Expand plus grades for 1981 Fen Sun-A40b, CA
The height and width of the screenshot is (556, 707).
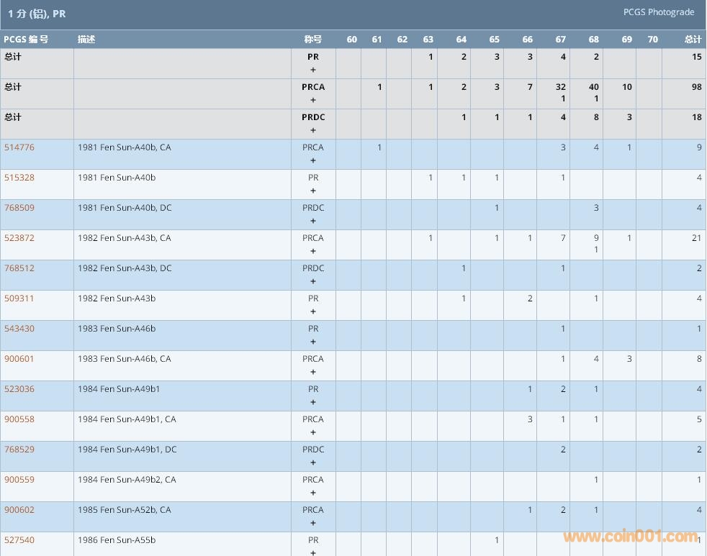[313, 160]
